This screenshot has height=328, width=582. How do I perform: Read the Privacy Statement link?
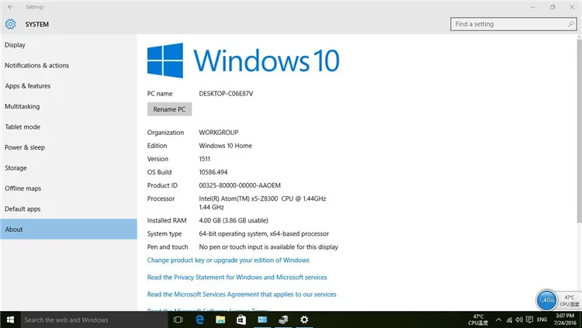(x=237, y=277)
